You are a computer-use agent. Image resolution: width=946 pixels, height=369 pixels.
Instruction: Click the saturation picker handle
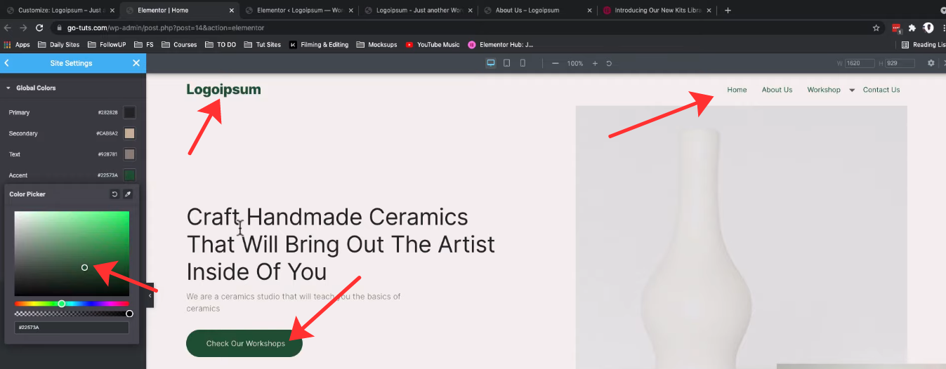click(85, 267)
